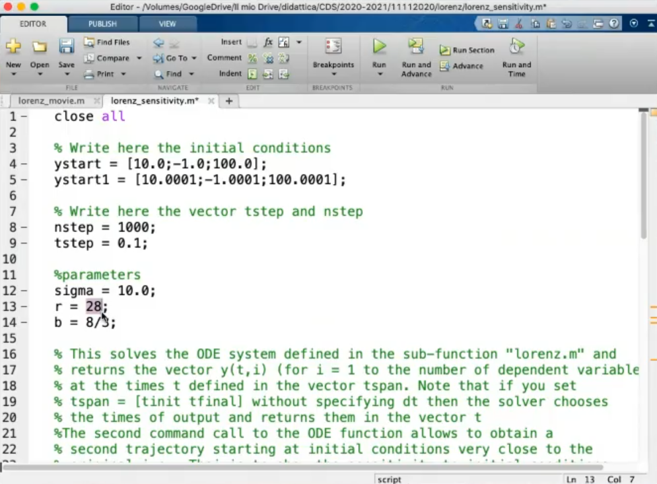
Task: Click the Help question mark icon
Action: (614, 24)
